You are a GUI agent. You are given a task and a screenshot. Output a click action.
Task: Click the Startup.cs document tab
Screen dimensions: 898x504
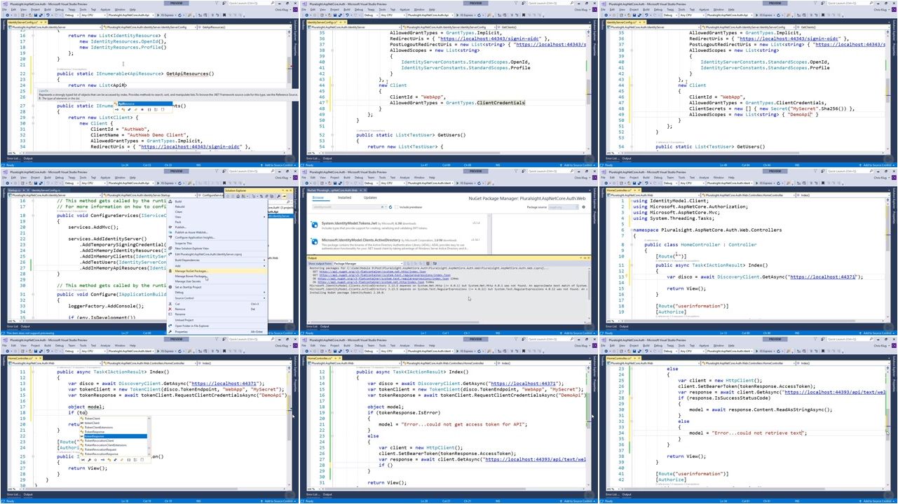pos(13,190)
